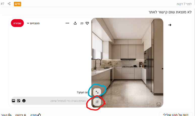
Task: Click the upload share icon on the pin
Action: pyautogui.click(x=75, y=23)
